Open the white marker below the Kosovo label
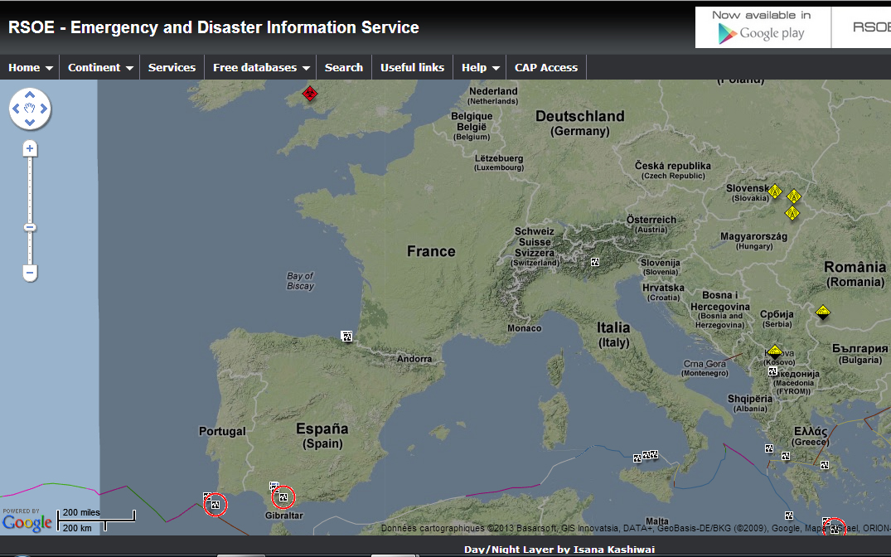 click(x=772, y=371)
